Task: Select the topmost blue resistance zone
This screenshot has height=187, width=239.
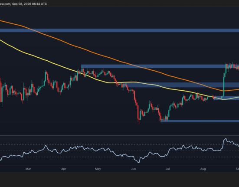Action: click(120, 30)
